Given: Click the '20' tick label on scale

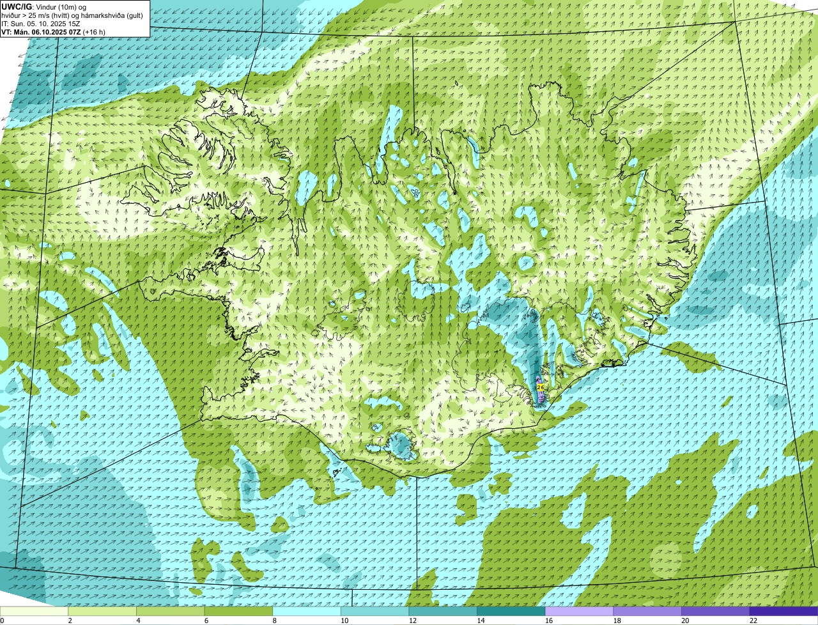Looking at the screenshot, I should [x=685, y=620].
